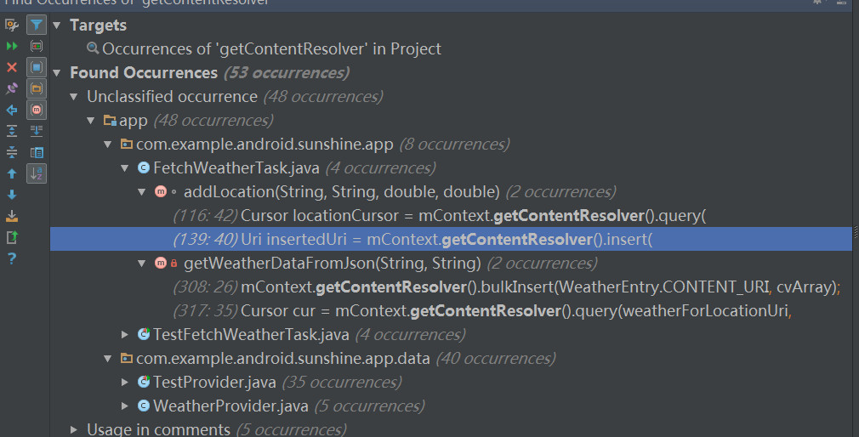859x437 pixels.
Task: Toggle group by package folder icon
Action: [37, 88]
